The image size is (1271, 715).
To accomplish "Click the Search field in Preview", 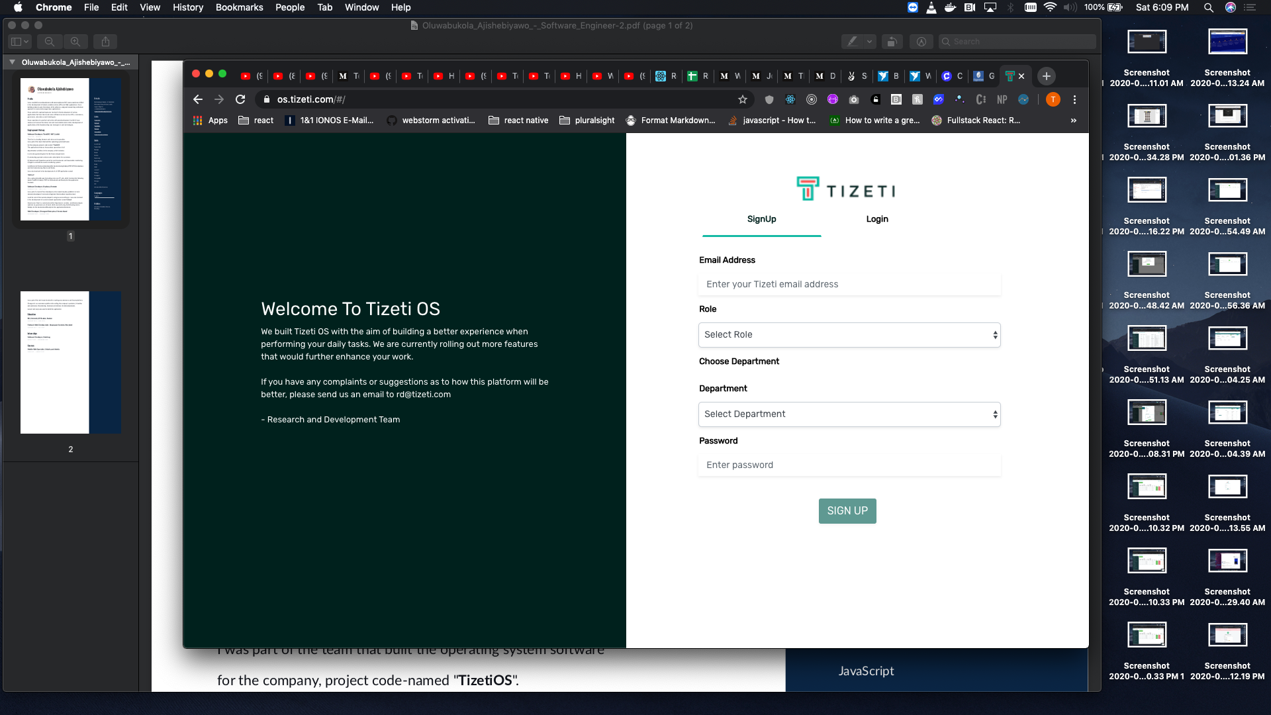I will click(1017, 42).
